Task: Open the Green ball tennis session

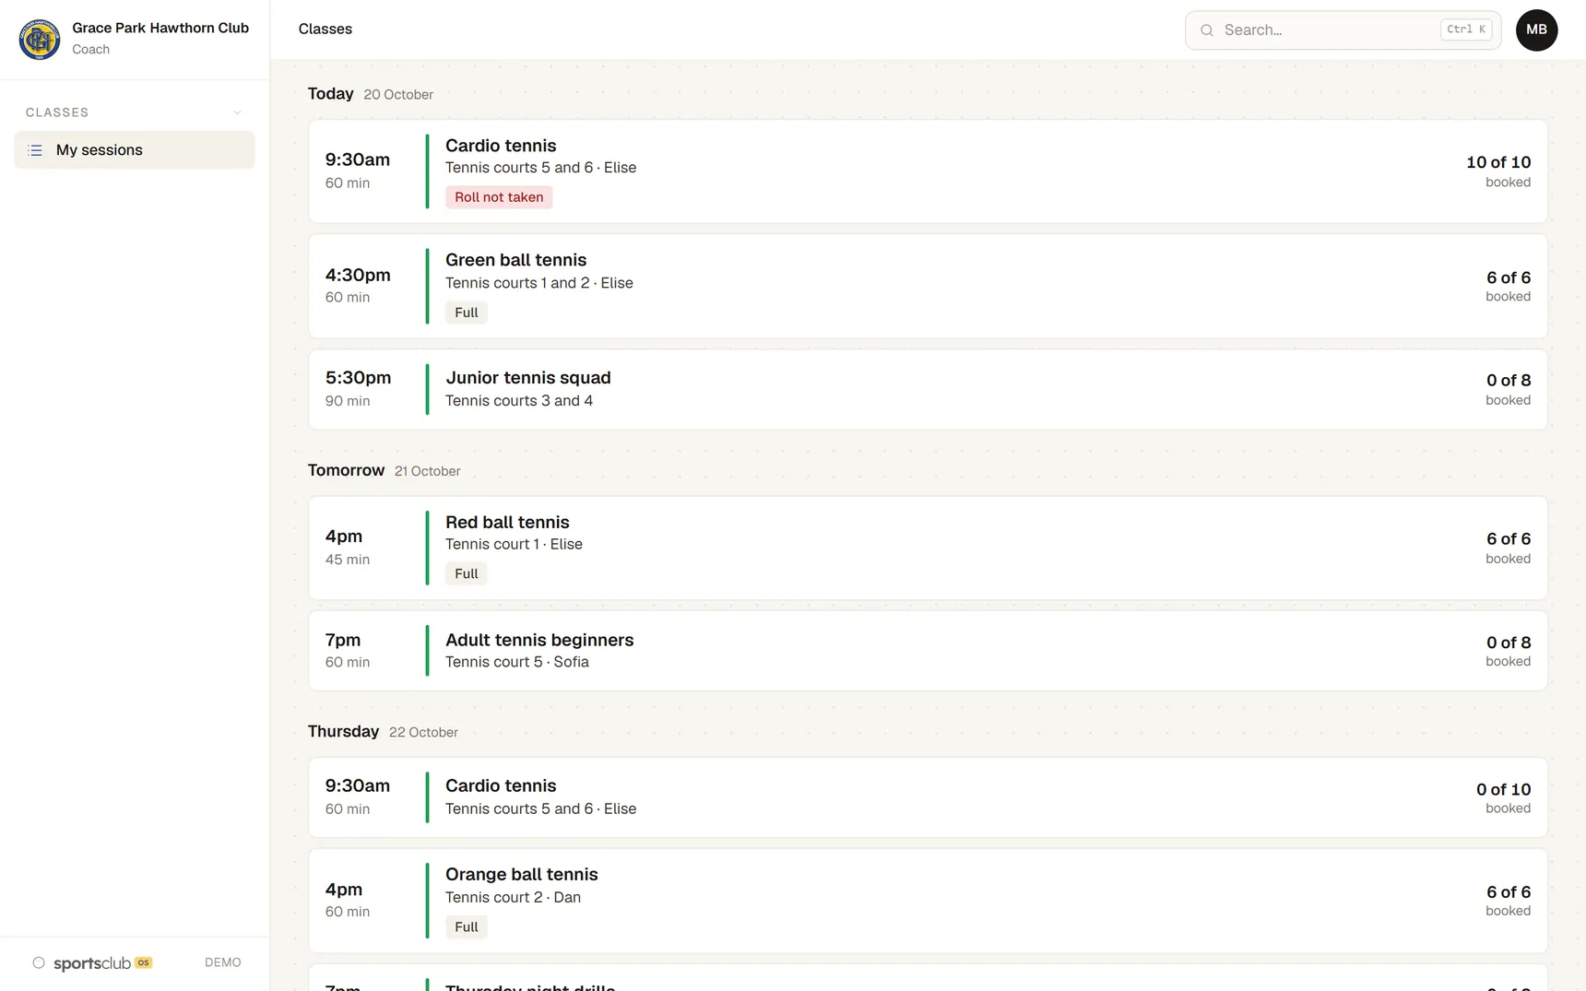Action: coord(928,286)
